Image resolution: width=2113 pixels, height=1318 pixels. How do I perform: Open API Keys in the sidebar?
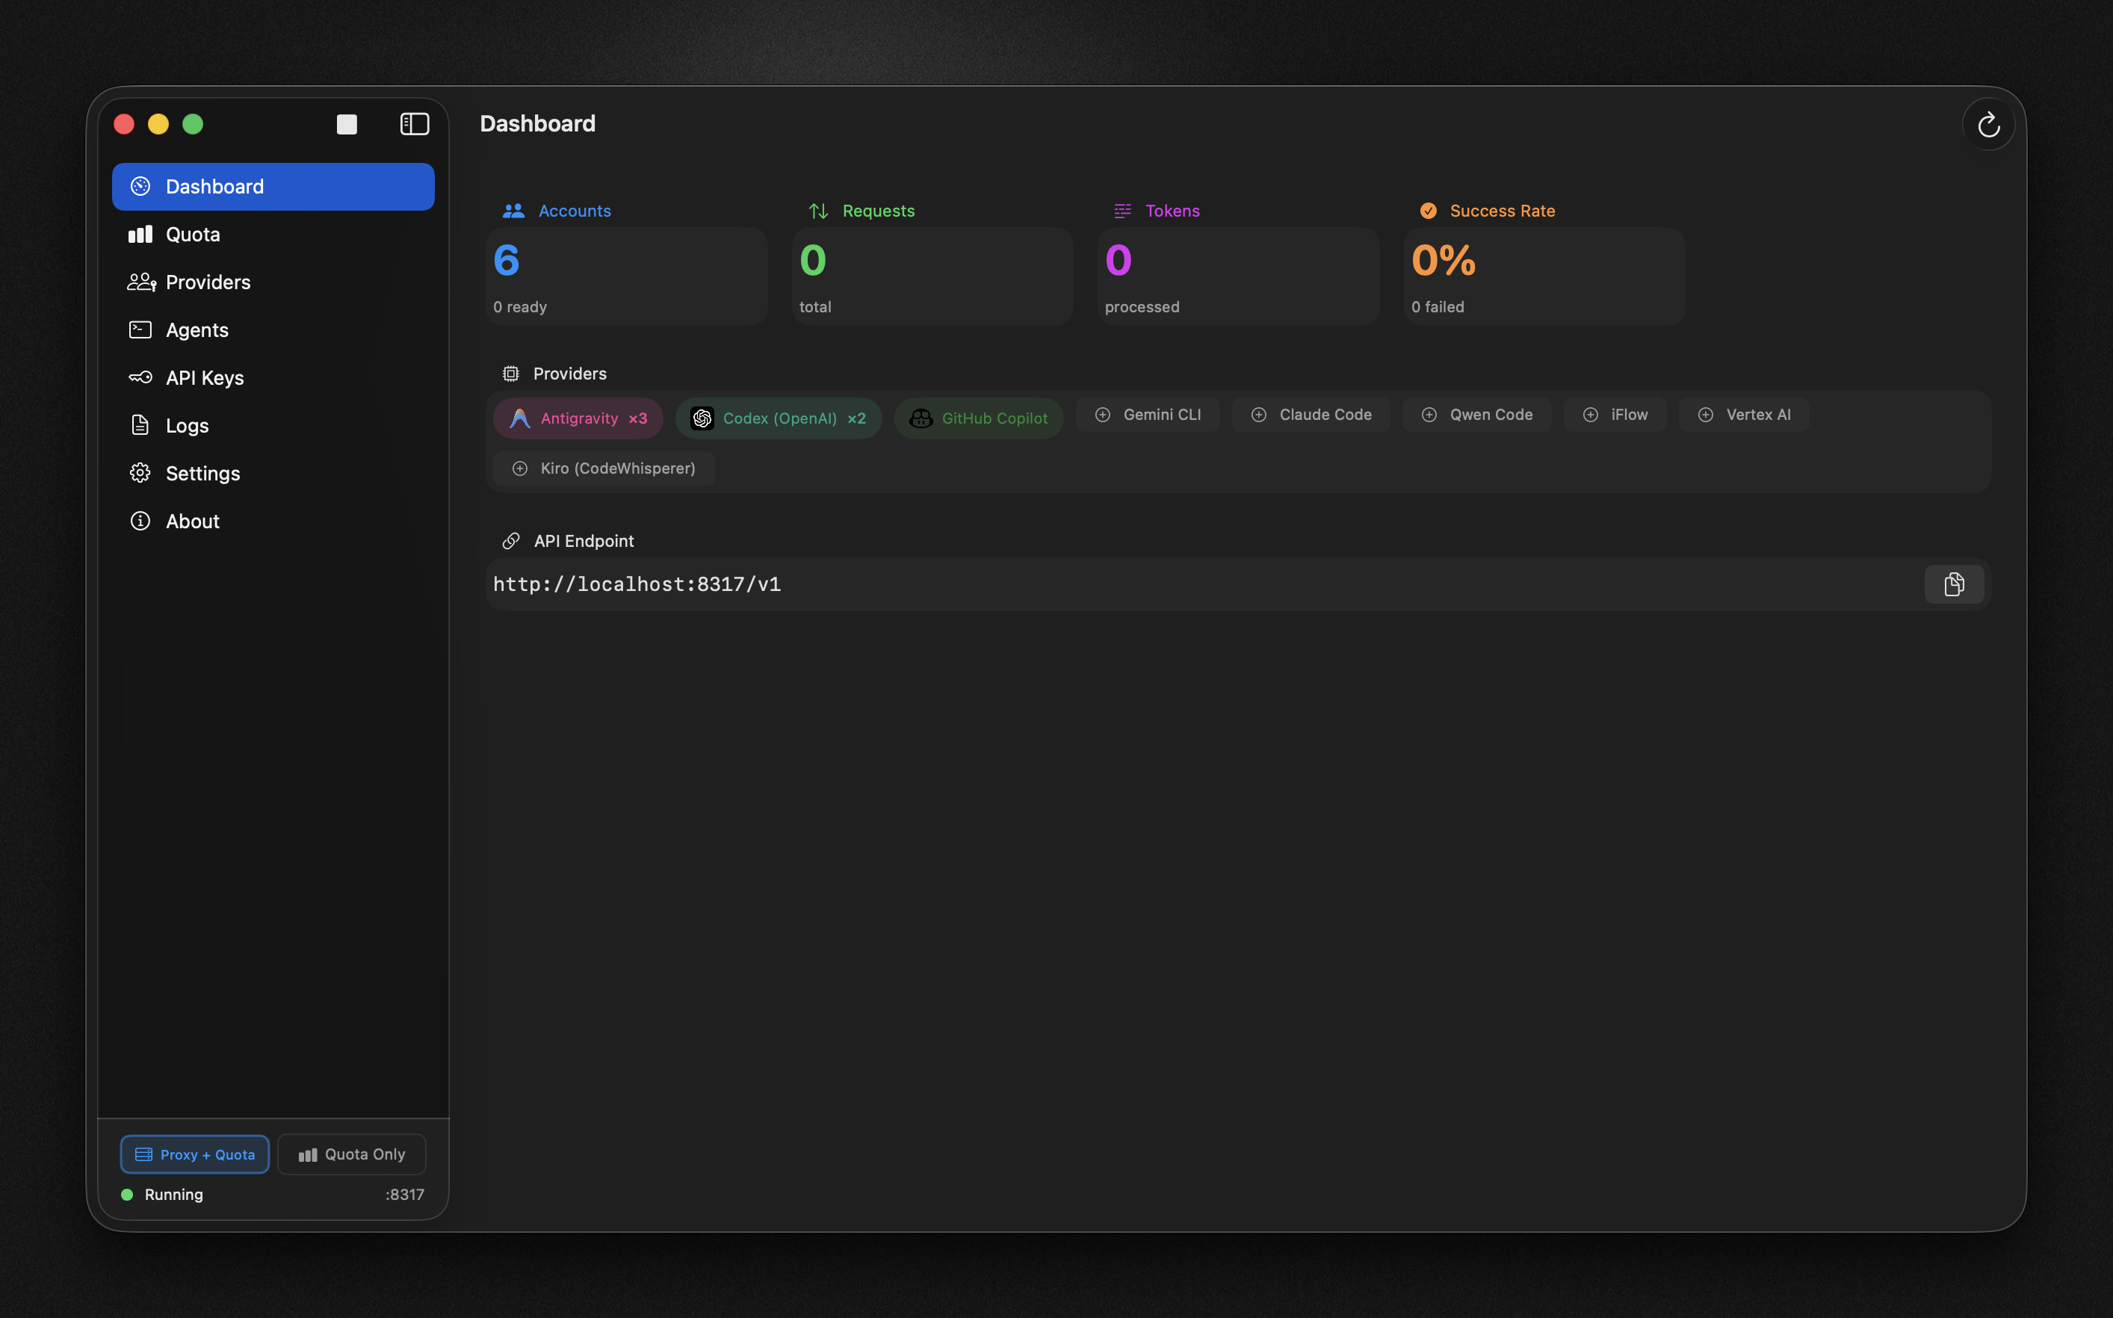tap(205, 377)
